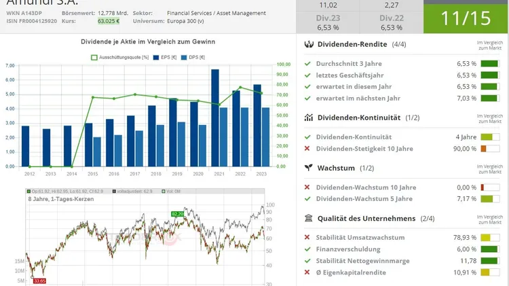Image resolution: width=509 pixels, height=286 pixels.
Task: Click the Stabilität Umsatzwachstum yellow comparison bar
Action: 490,238
